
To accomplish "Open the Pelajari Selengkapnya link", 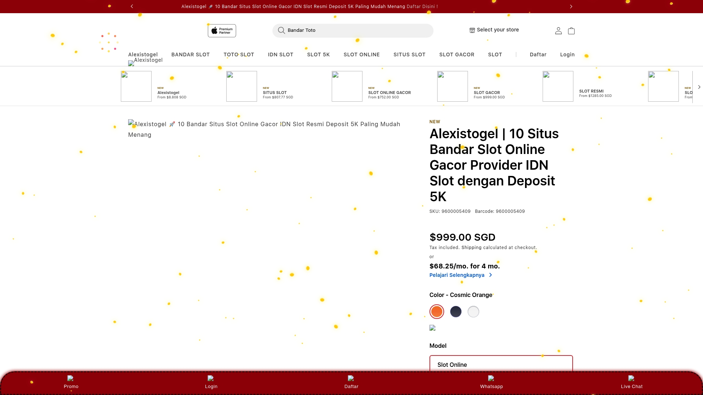I will (x=457, y=275).
